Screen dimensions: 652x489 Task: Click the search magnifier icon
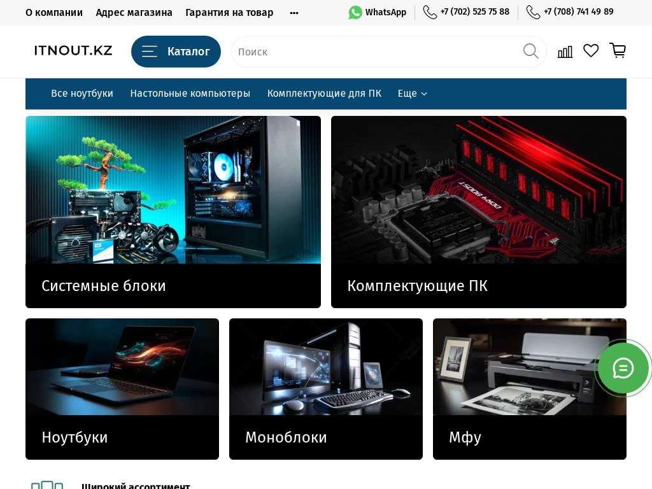(x=530, y=51)
